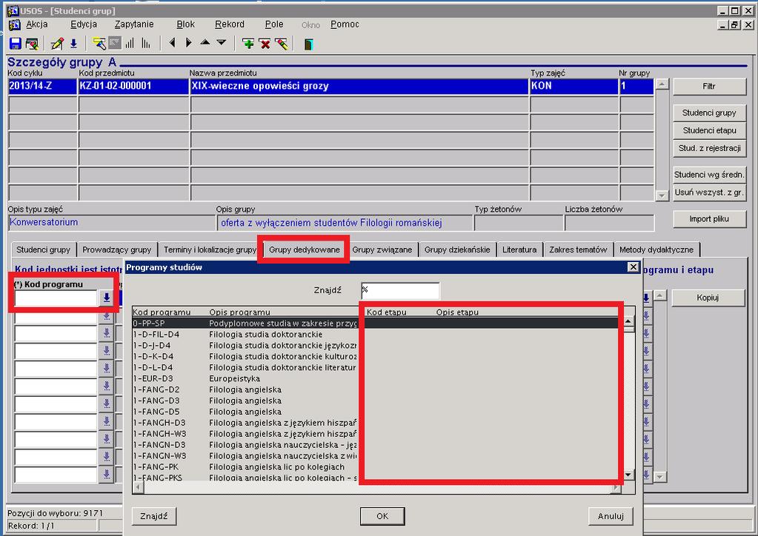The width and height of the screenshot is (758, 536).
Task: Click the Import pliku button
Action: (709, 218)
